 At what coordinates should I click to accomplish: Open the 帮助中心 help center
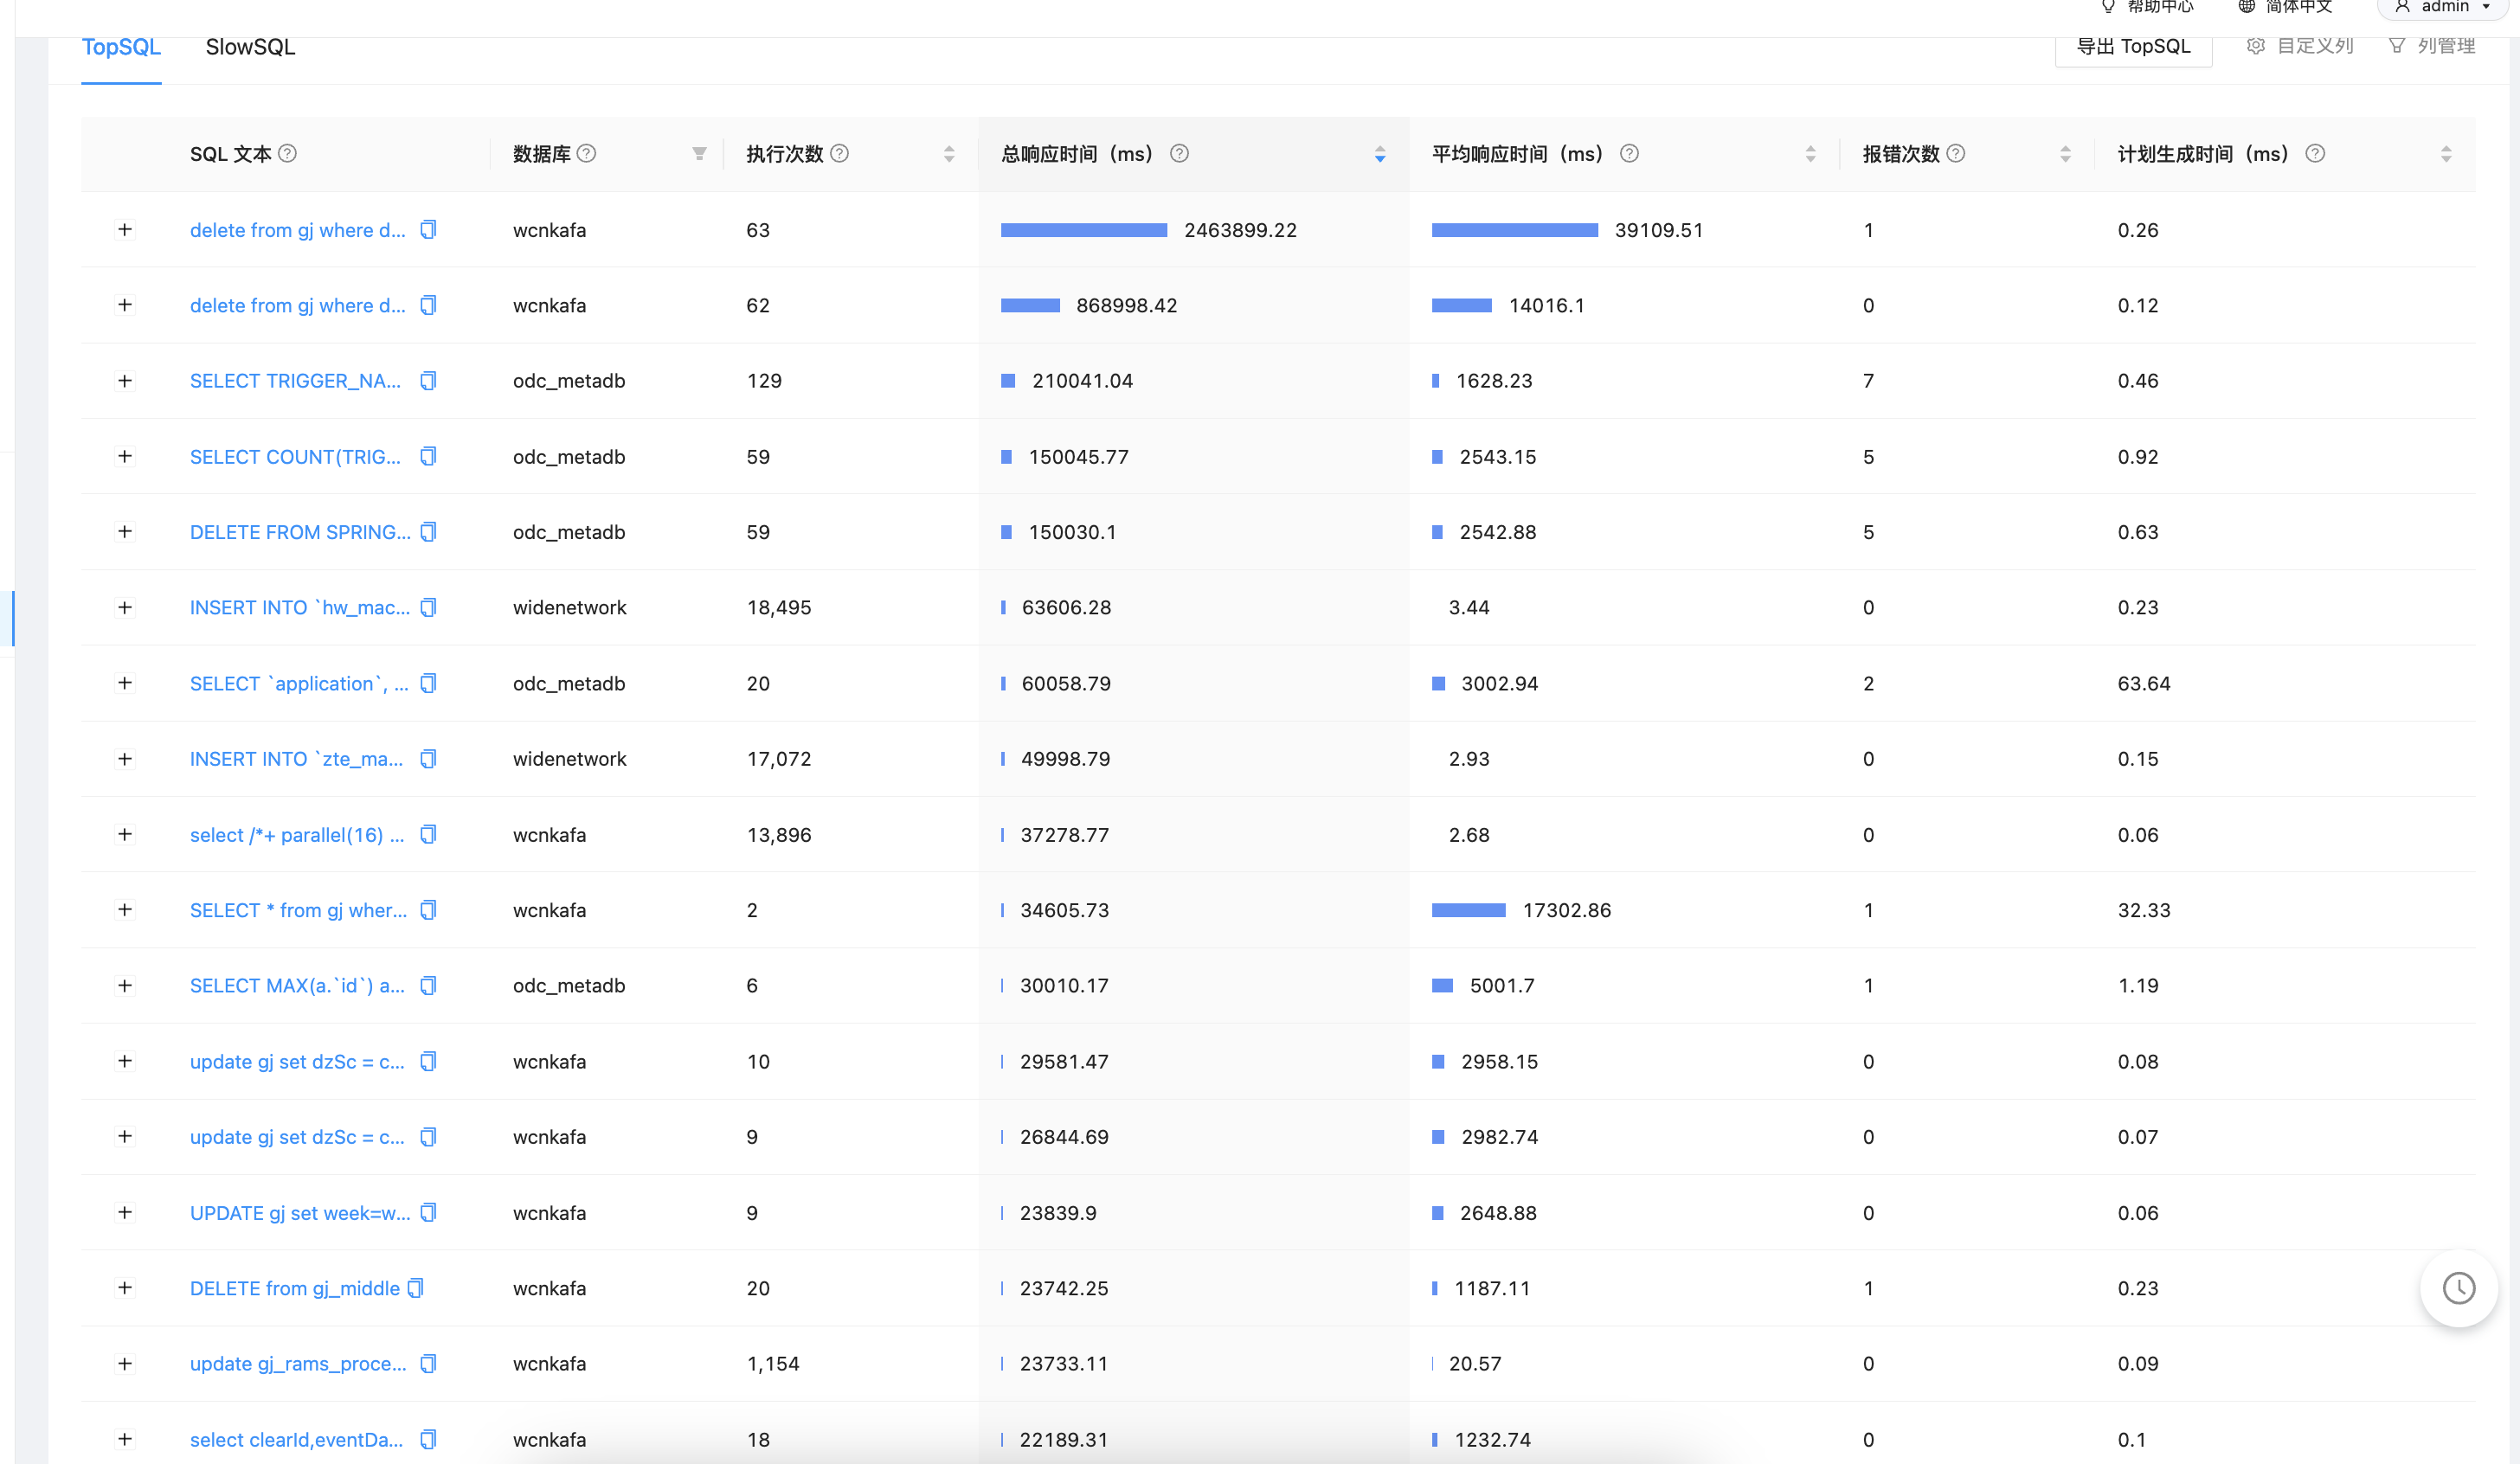[x=2147, y=7]
